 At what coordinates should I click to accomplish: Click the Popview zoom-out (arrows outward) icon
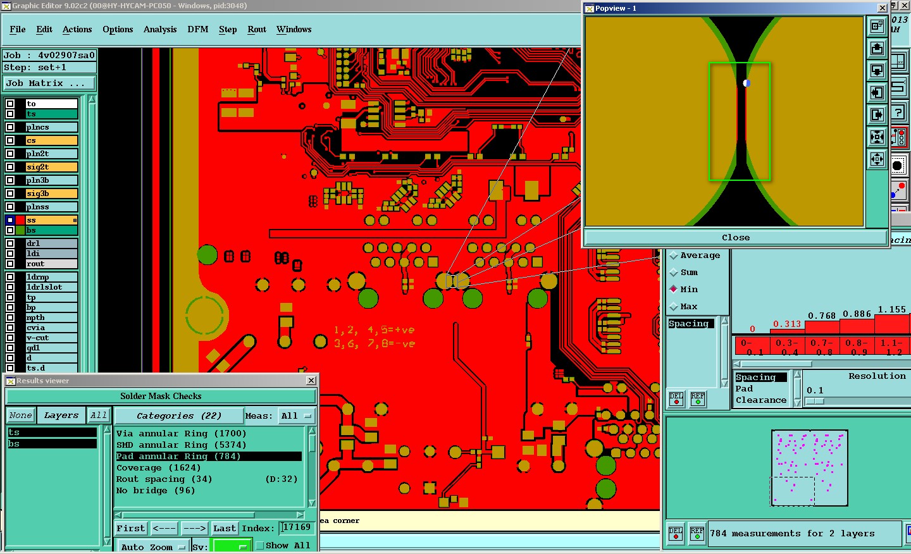click(877, 159)
